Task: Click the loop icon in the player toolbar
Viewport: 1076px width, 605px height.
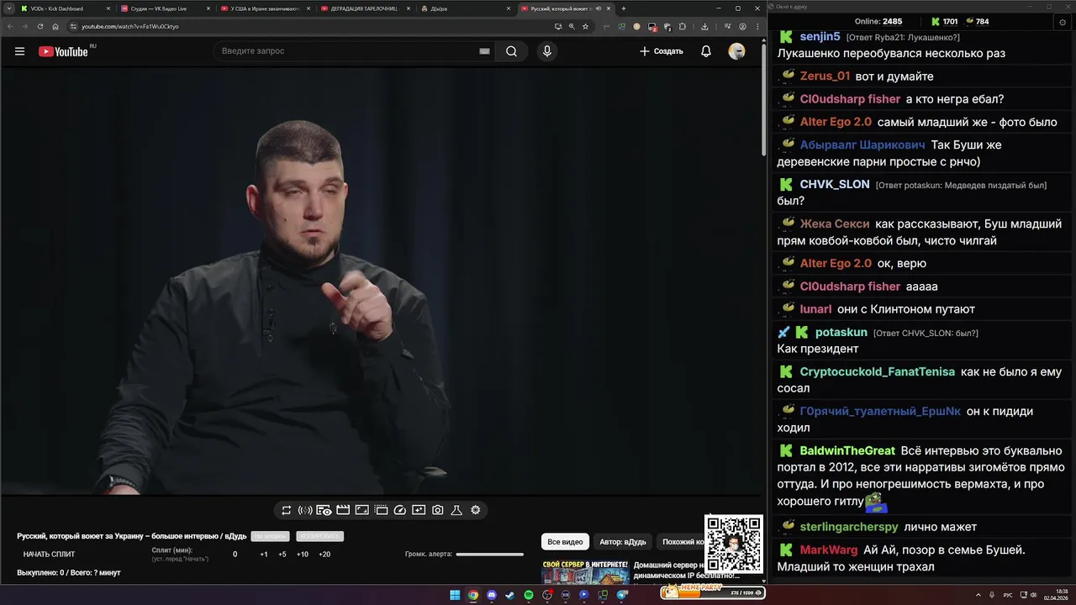Action: click(286, 510)
